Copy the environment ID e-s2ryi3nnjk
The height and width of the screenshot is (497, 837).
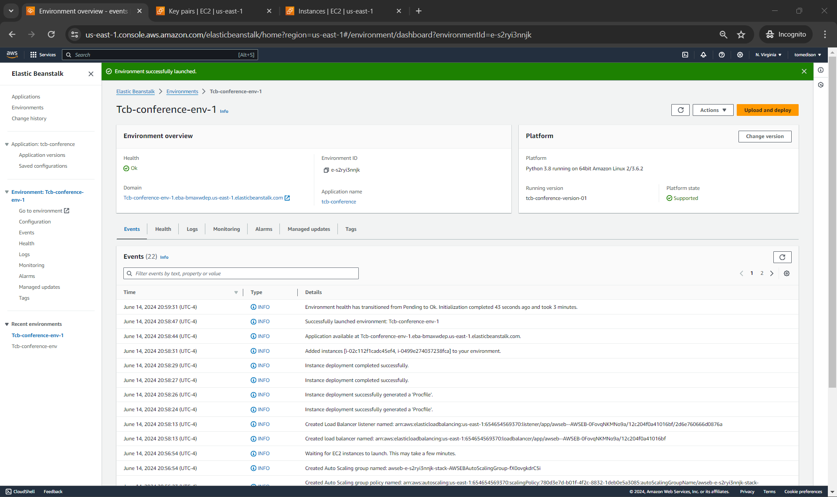(326, 170)
